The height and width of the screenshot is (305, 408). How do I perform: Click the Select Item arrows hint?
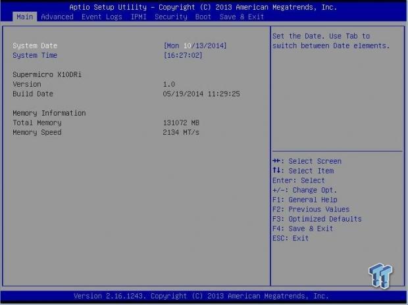coord(303,171)
